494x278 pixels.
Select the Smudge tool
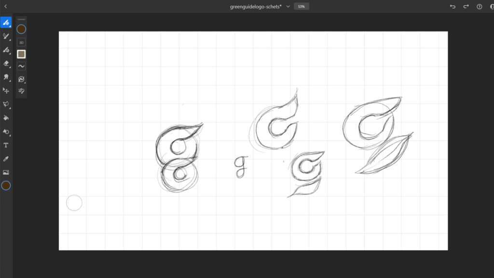click(6, 77)
